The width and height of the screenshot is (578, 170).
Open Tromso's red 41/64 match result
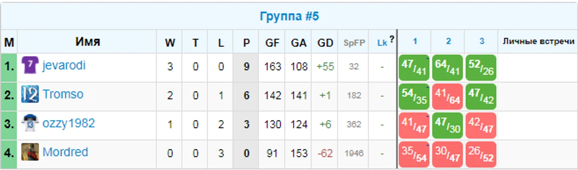(448, 97)
